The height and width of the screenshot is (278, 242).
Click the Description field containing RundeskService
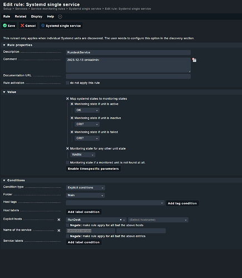[x=129, y=52]
